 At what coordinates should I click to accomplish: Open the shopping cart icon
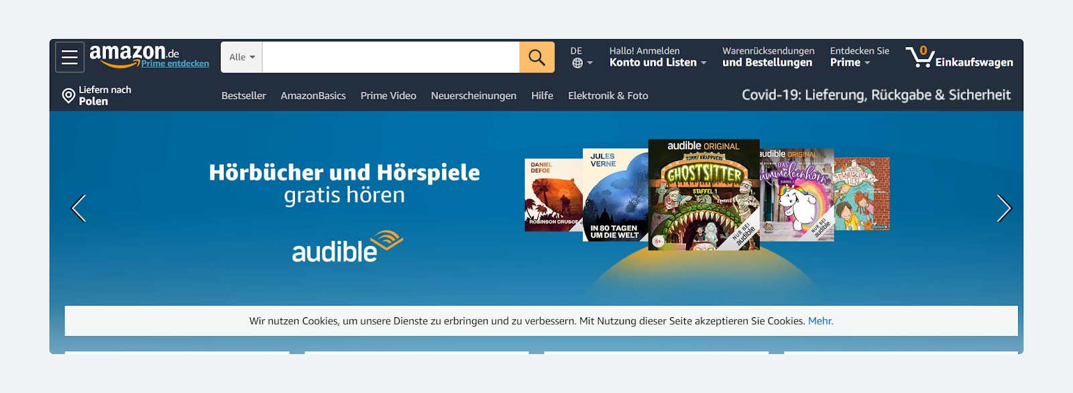[919, 56]
